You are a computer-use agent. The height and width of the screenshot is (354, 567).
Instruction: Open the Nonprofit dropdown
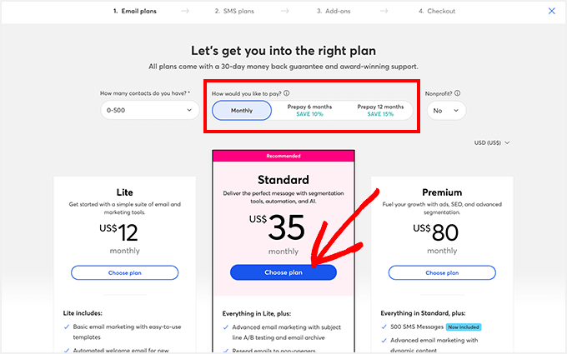pos(445,110)
